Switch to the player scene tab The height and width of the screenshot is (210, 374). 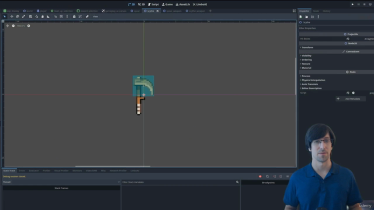pos(41,11)
